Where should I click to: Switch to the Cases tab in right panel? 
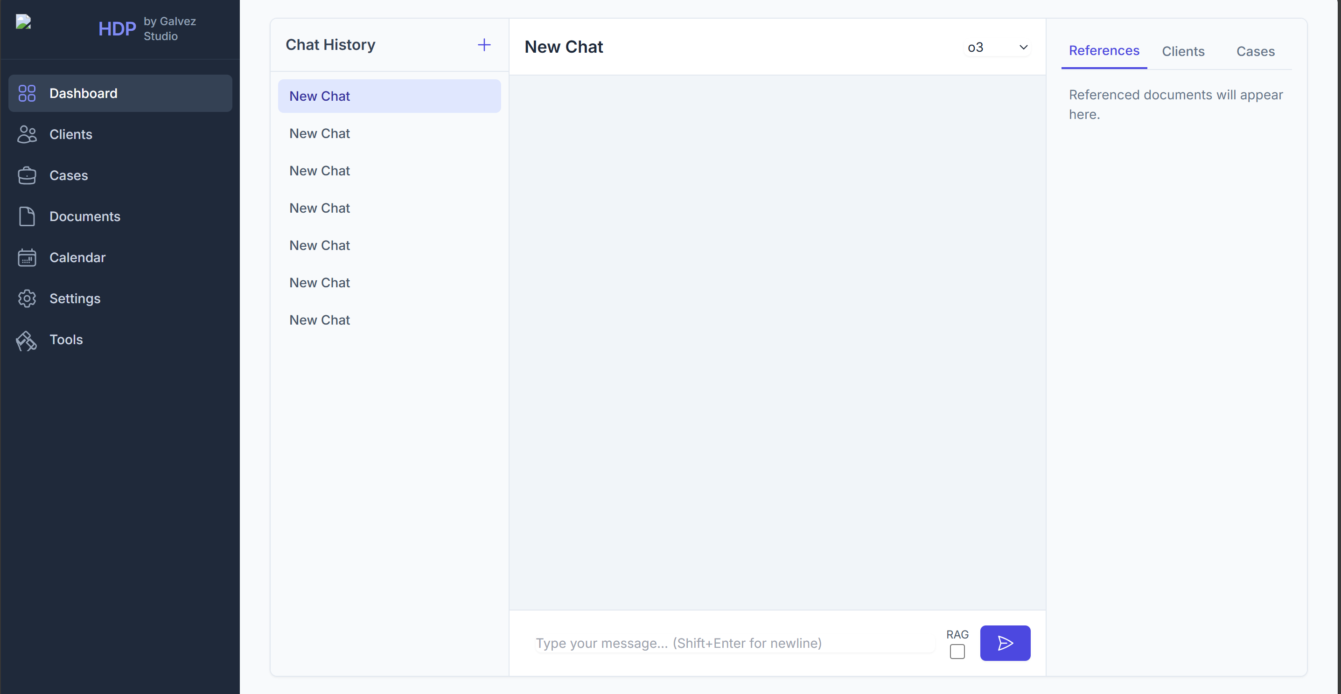tap(1255, 51)
